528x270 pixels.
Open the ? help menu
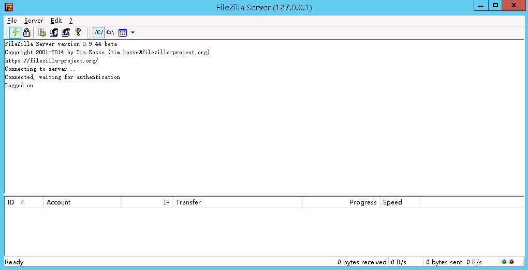tap(71, 21)
